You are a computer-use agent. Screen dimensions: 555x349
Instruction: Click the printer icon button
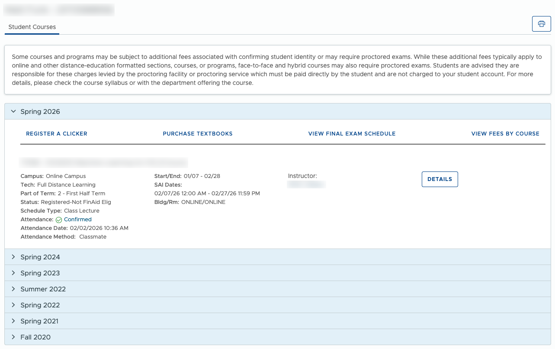click(x=541, y=24)
